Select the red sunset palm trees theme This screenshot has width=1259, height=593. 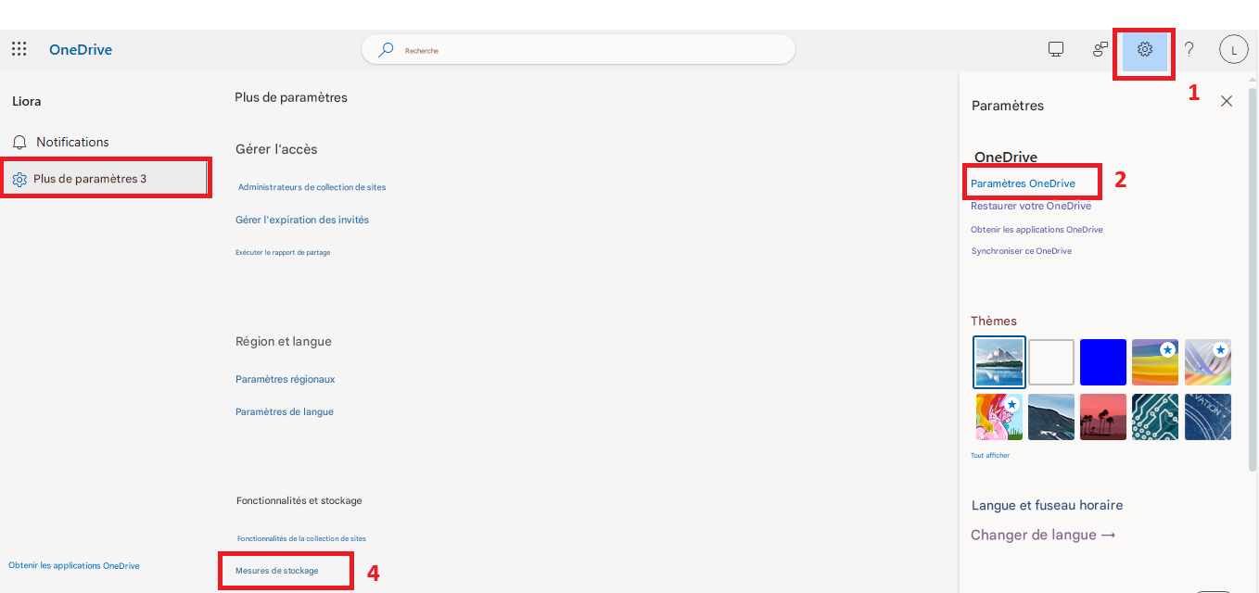pyautogui.click(x=1103, y=417)
